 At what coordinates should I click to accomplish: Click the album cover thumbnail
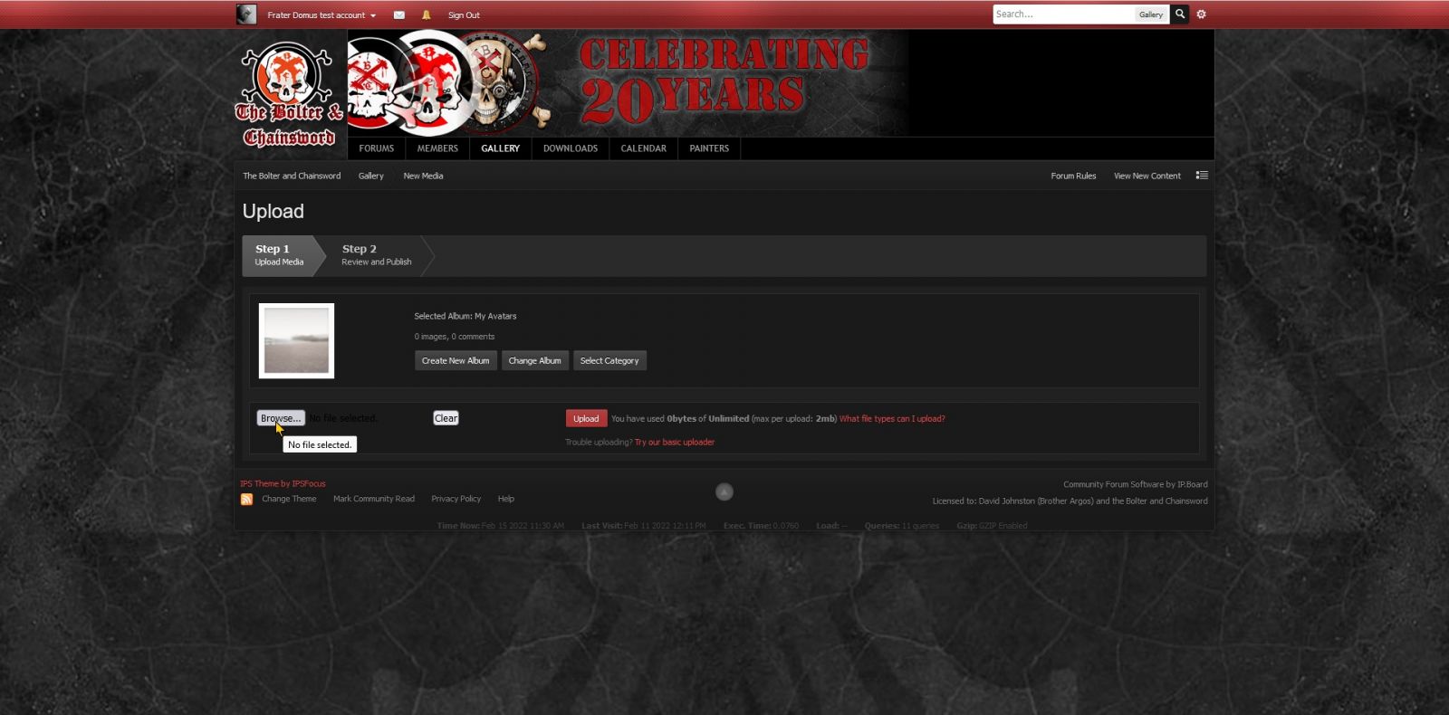[296, 340]
